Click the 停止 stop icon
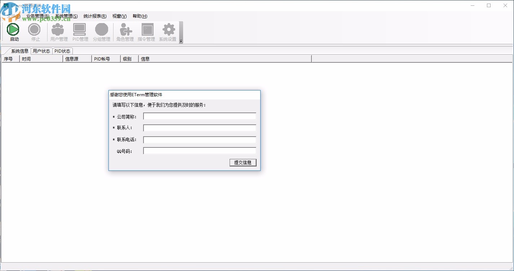This screenshot has height=271, width=514. coord(35,32)
